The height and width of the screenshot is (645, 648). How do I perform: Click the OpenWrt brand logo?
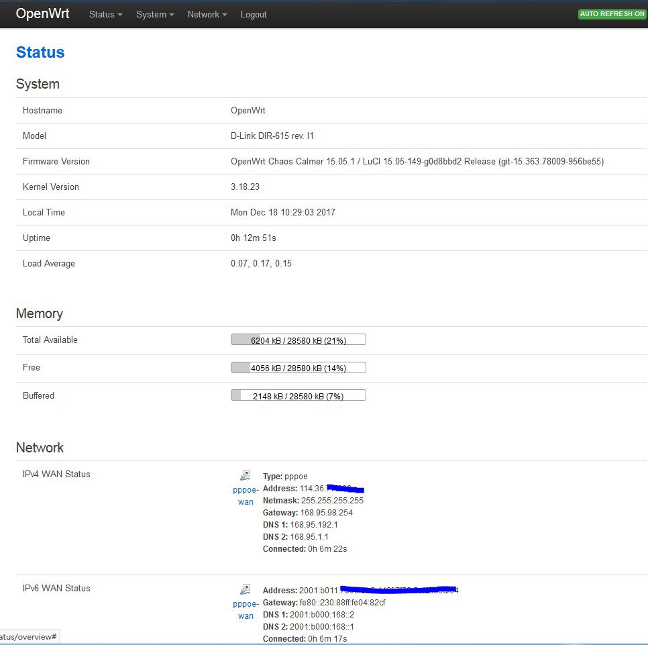(x=42, y=14)
